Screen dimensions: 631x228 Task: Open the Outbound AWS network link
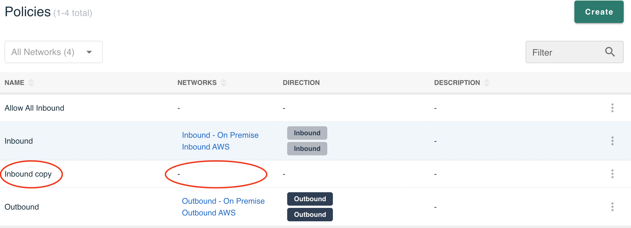209,213
